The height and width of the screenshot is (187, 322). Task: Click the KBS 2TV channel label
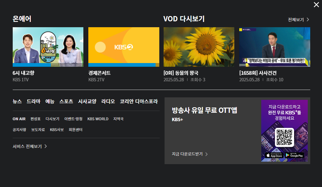click(x=96, y=80)
